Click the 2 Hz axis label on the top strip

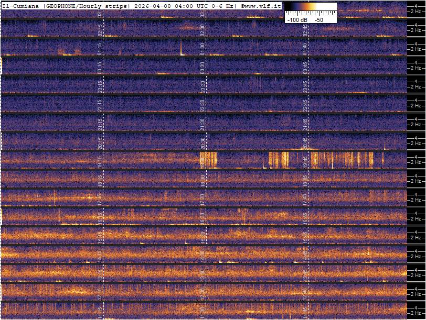point(416,12)
